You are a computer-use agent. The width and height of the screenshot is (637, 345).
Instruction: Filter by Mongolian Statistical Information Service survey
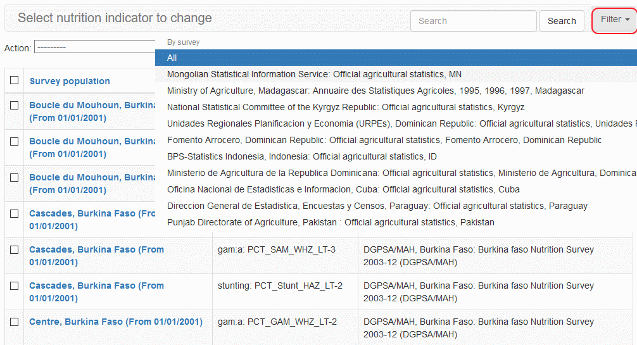pos(314,74)
